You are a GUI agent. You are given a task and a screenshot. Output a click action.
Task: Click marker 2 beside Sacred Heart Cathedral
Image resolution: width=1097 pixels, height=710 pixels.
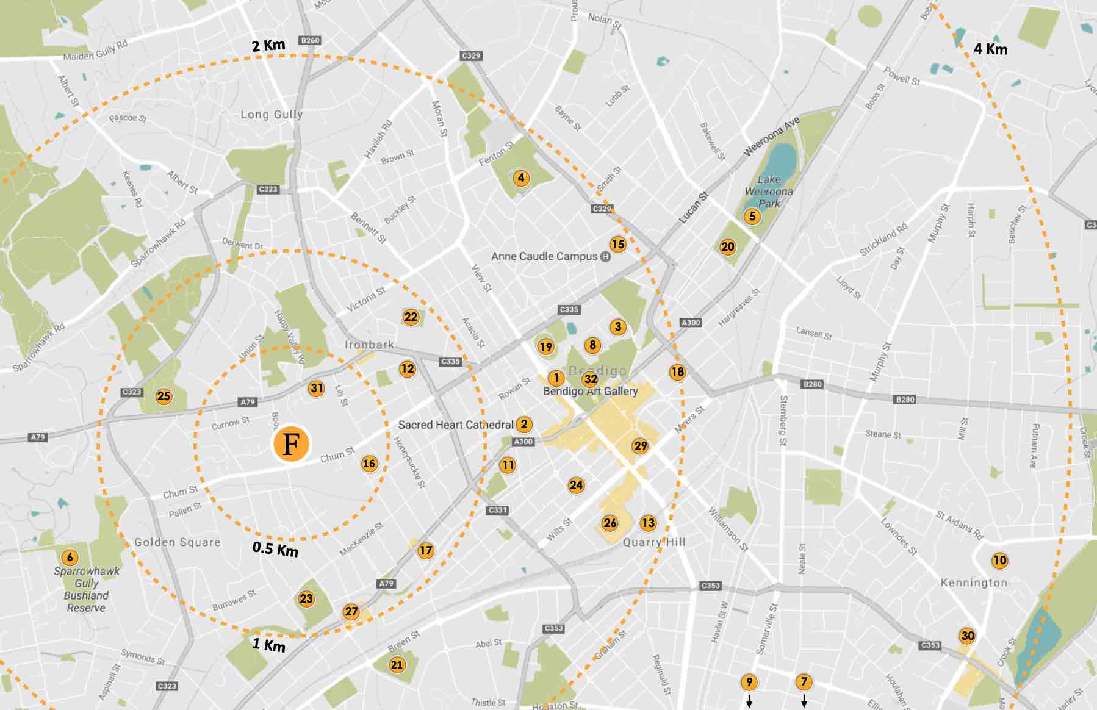point(524,425)
